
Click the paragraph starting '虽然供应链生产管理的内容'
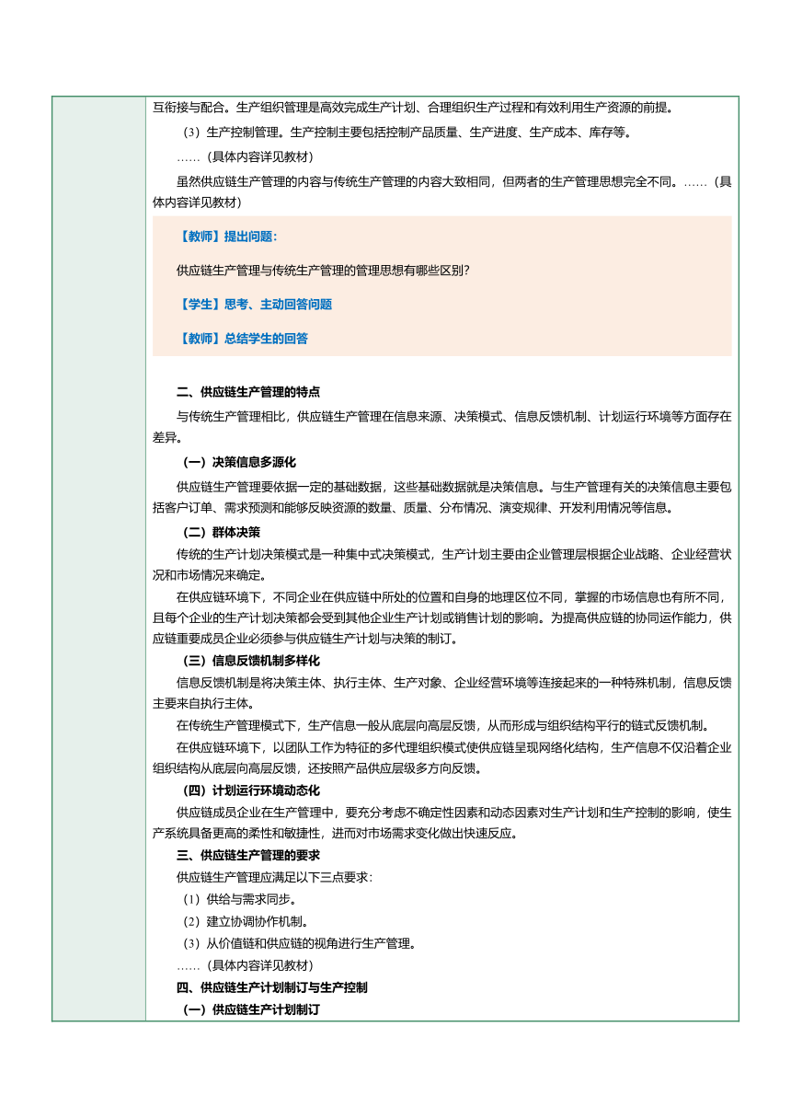tap(441, 190)
